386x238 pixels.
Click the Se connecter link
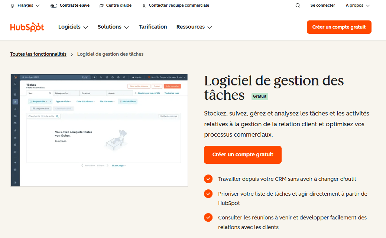pos(322,6)
